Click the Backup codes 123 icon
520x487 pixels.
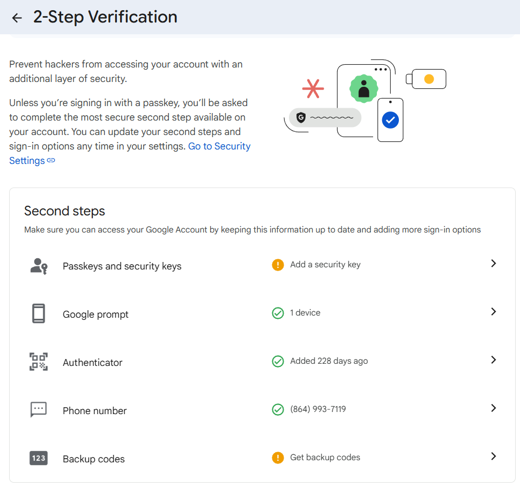[x=39, y=458]
